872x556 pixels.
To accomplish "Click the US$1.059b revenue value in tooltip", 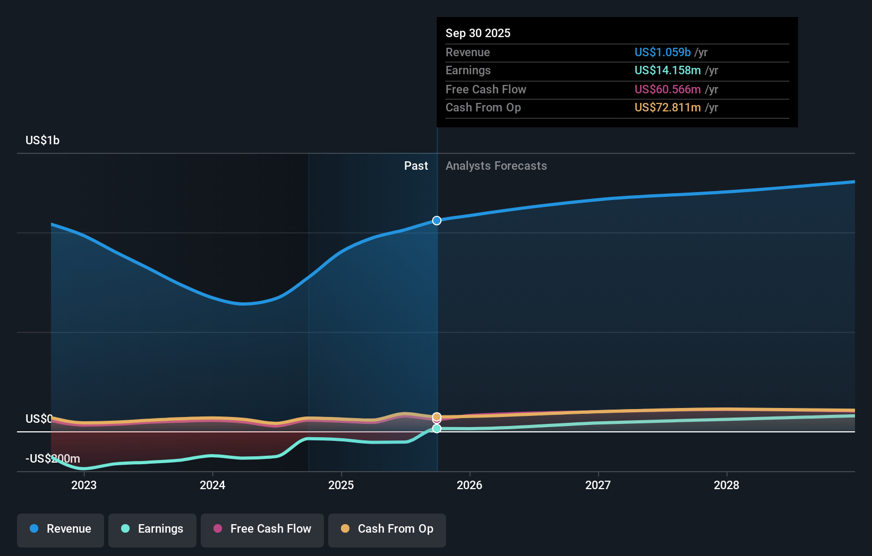I will (x=662, y=53).
